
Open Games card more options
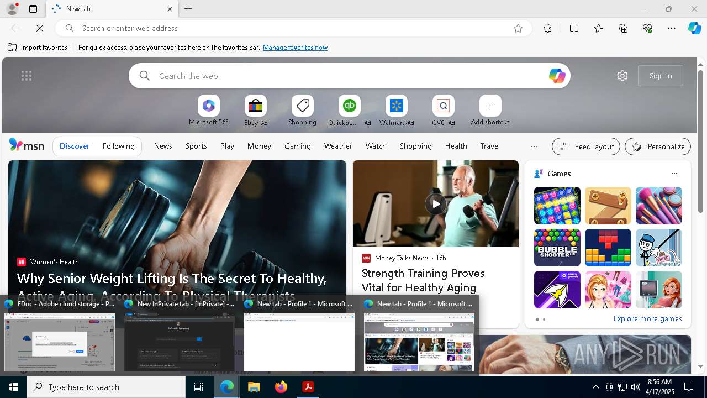(x=674, y=174)
